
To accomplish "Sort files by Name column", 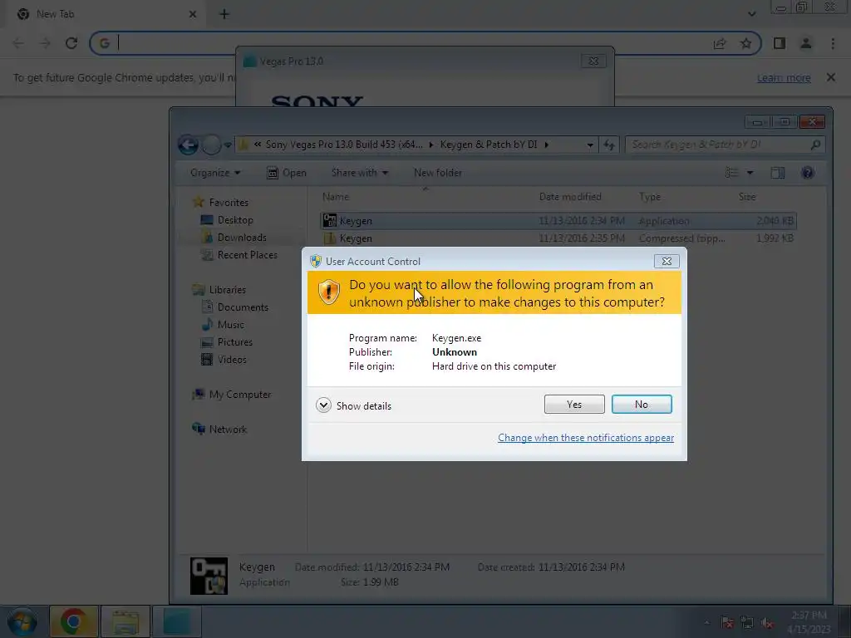I will 336,196.
